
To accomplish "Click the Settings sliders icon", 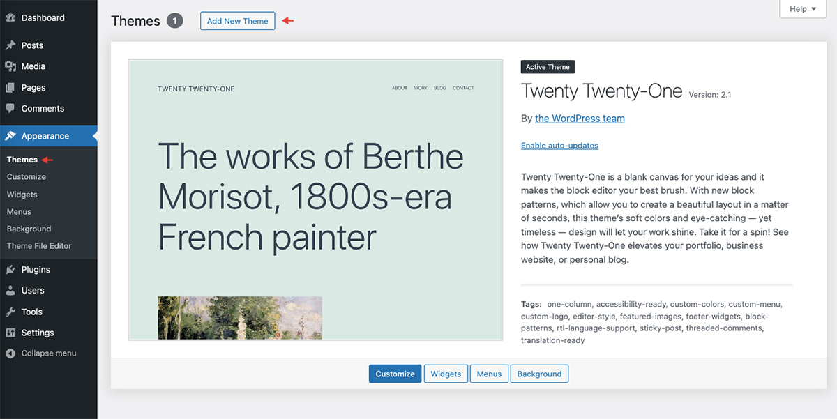I will pos(10,333).
